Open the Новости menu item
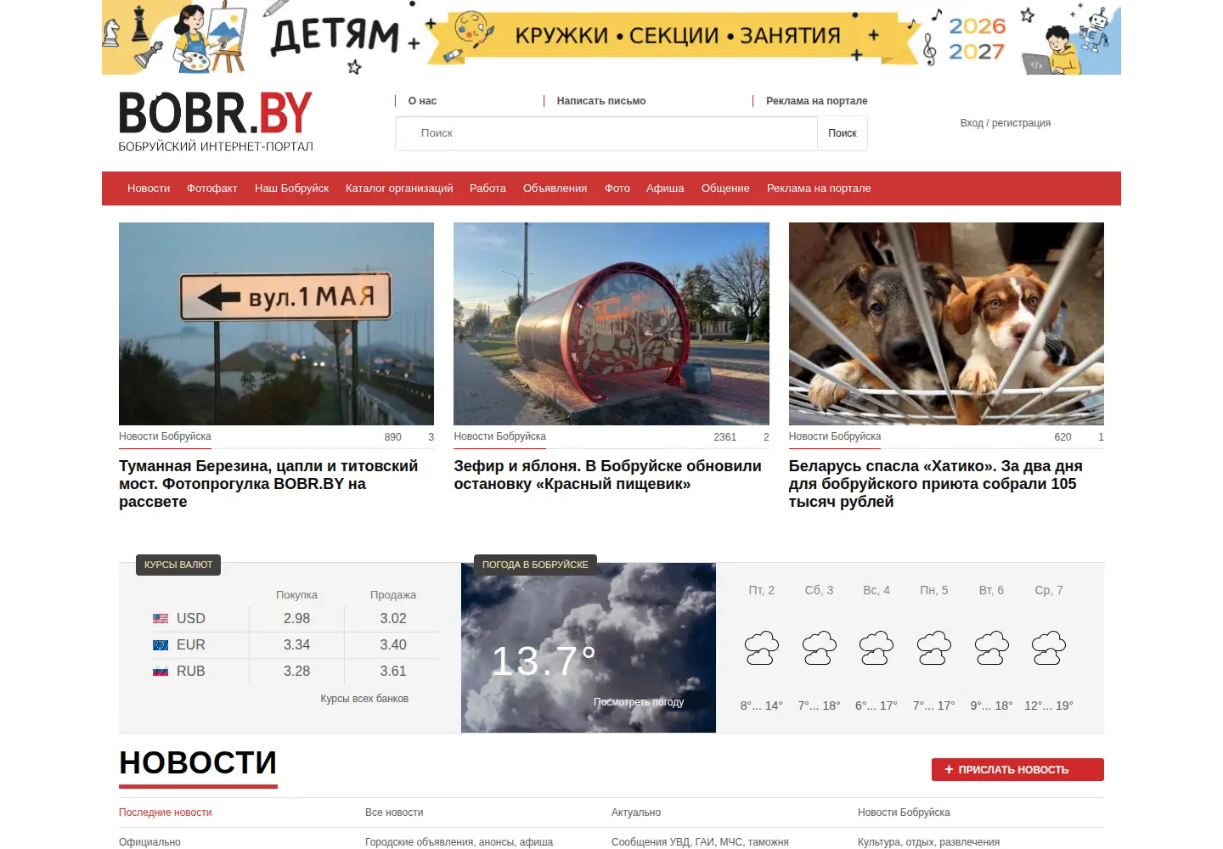 point(149,188)
